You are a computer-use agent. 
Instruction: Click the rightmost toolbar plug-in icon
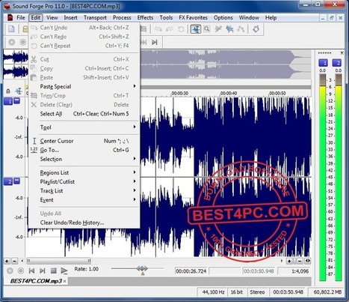click(x=256, y=29)
